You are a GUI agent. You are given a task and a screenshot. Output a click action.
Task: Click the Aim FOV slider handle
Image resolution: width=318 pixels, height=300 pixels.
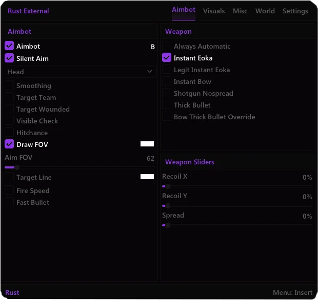(x=17, y=167)
